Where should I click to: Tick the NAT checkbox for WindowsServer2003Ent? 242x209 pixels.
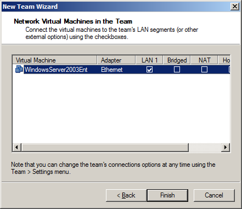(204, 70)
